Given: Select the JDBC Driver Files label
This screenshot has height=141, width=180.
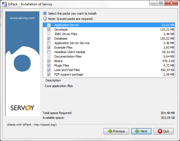Looking at the screenshot, I should pyautogui.click(x=66, y=34).
